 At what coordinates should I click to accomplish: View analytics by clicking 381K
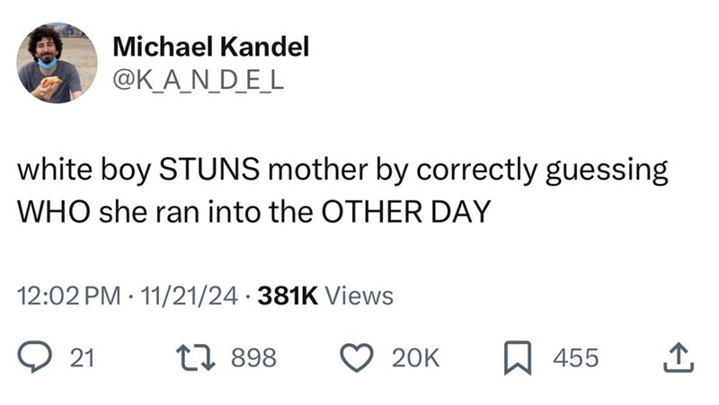tap(288, 295)
